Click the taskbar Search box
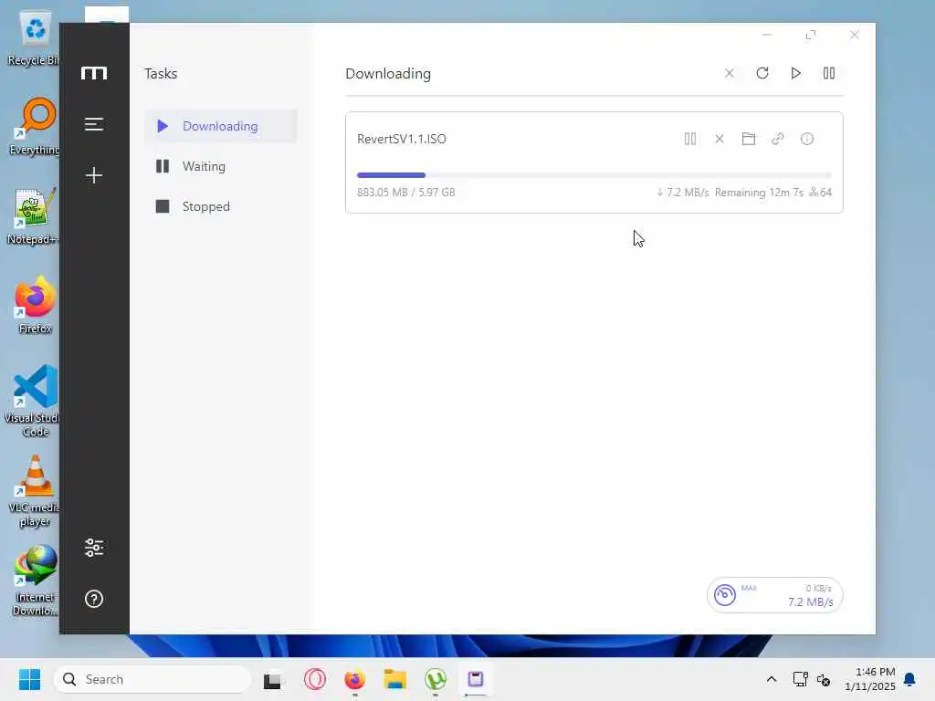 click(x=152, y=679)
